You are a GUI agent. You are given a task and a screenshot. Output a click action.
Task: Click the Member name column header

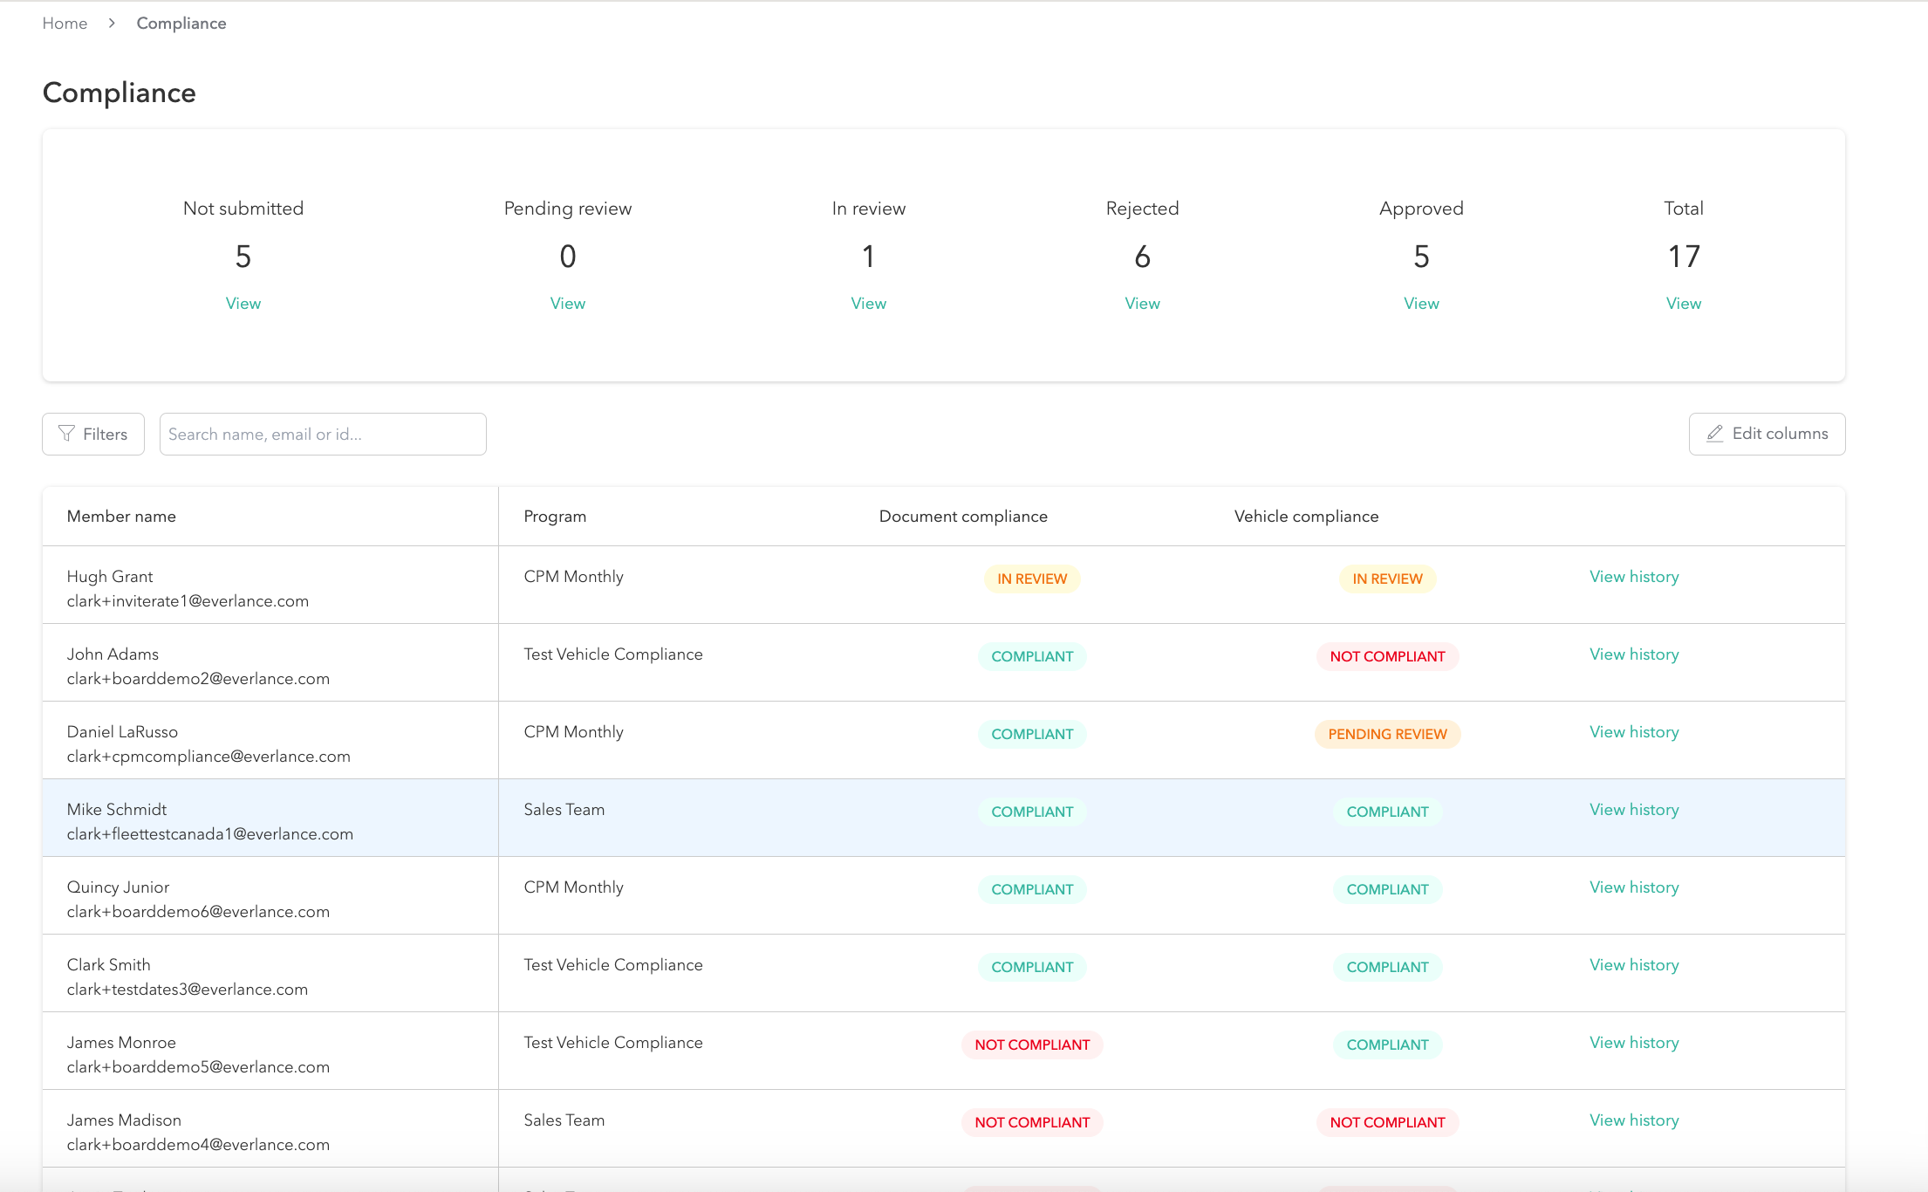(x=121, y=517)
